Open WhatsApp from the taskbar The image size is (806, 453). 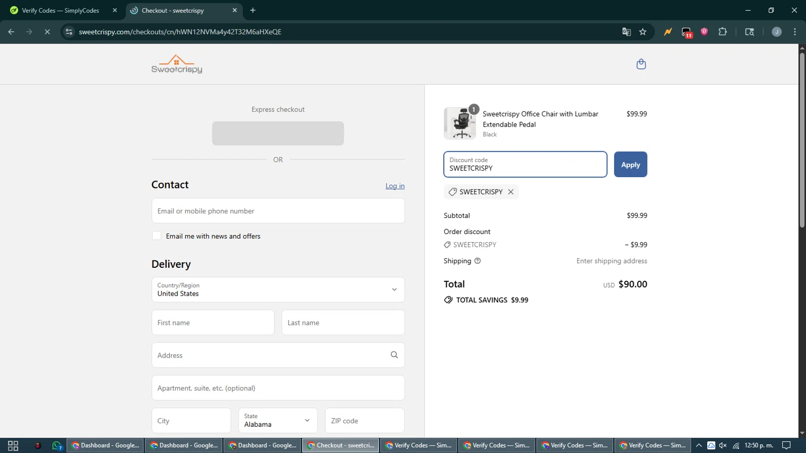click(57, 445)
